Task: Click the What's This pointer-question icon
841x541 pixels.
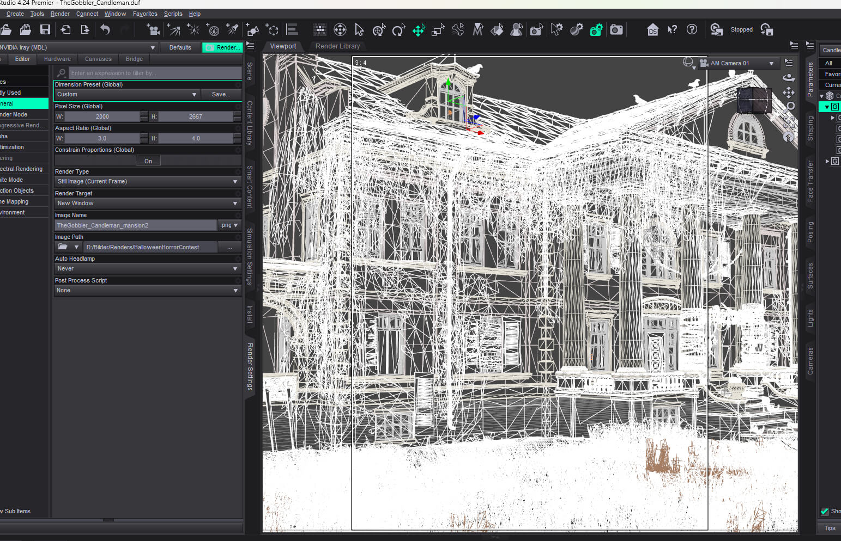Action: (x=672, y=29)
